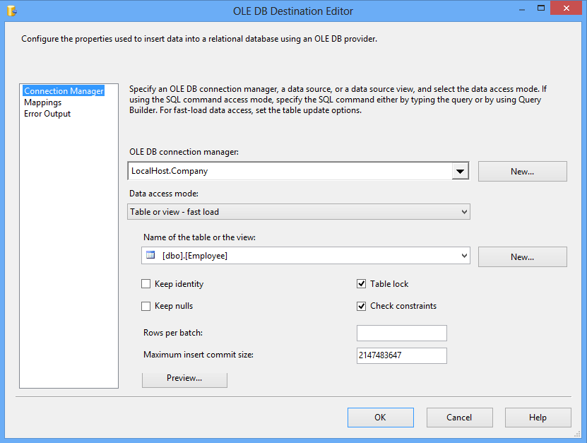Click the 'Rows per batch:' label
Viewport: 587px width, 443px height.
[x=173, y=333]
